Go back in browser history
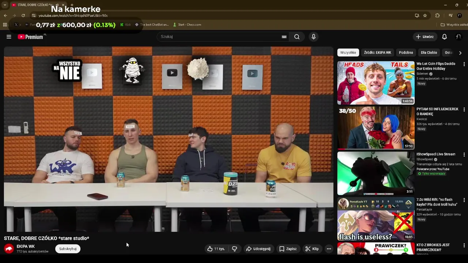This screenshot has width=468, height=263. 5,15
